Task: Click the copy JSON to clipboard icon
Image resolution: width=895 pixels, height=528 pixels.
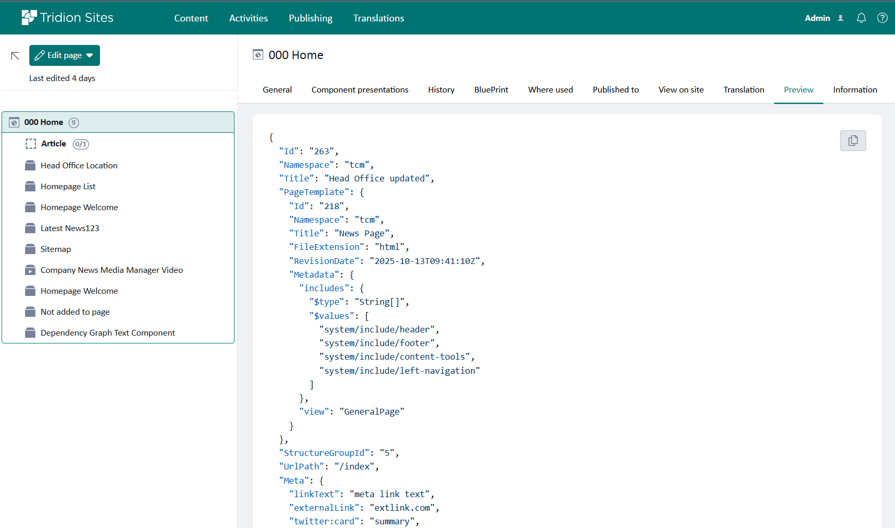Action: pyautogui.click(x=853, y=141)
